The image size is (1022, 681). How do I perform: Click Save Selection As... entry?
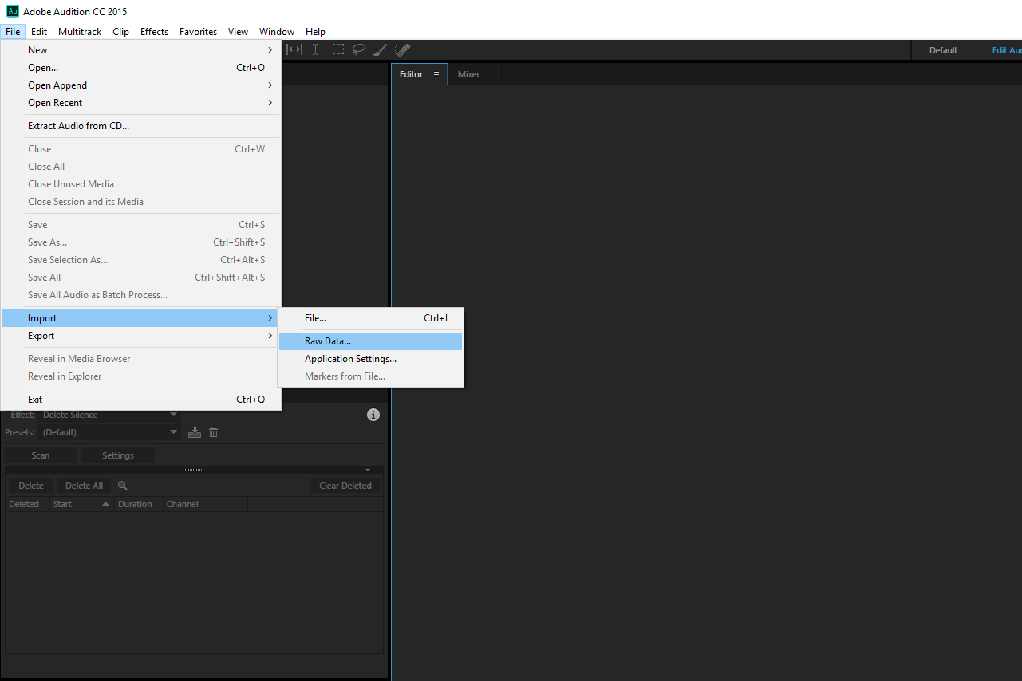[x=142, y=260]
